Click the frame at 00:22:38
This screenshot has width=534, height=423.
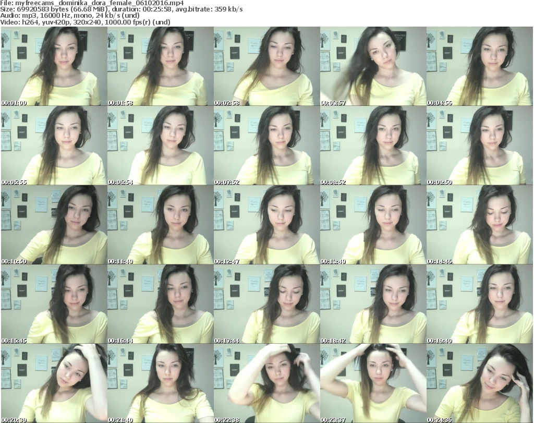pyautogui.click(x=266, y=383)
